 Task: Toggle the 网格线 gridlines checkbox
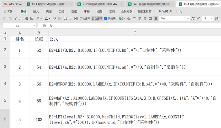pyautogui.click(x=110, y=18)
